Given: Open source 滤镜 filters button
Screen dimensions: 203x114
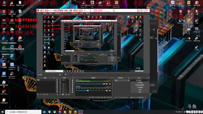Looking at the screenshot, I should tap(67, 75).
